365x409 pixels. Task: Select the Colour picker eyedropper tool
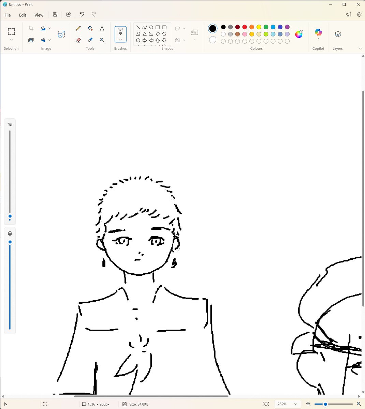click(90, 40)
